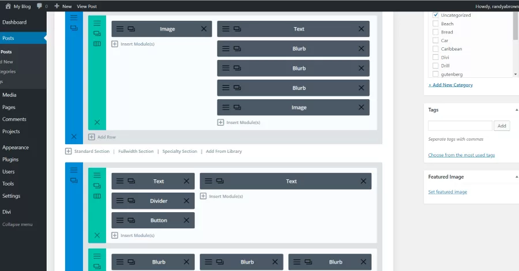Open the New menu in admin bar
The image size is (519, 271).
[x=63, y=6]
